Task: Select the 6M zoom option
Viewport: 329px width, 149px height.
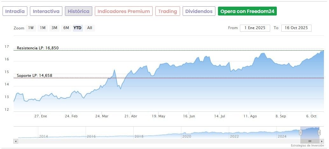Action: click(x=66, y=28)
